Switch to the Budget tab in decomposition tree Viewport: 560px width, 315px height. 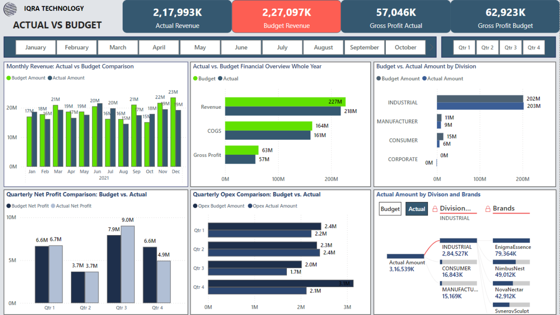390,209
